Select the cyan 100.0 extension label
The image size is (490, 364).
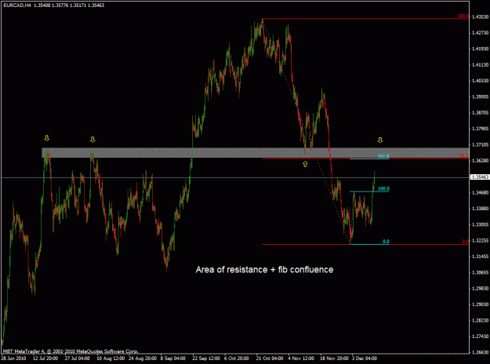383,188
